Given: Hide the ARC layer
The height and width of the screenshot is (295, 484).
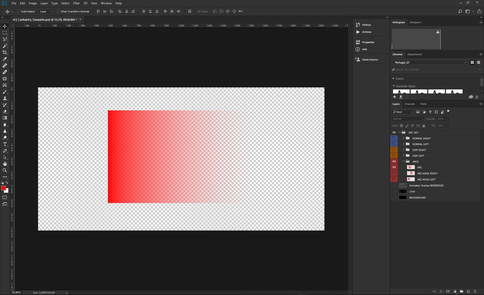Looking at the screenshot, I should click(394, 167).
